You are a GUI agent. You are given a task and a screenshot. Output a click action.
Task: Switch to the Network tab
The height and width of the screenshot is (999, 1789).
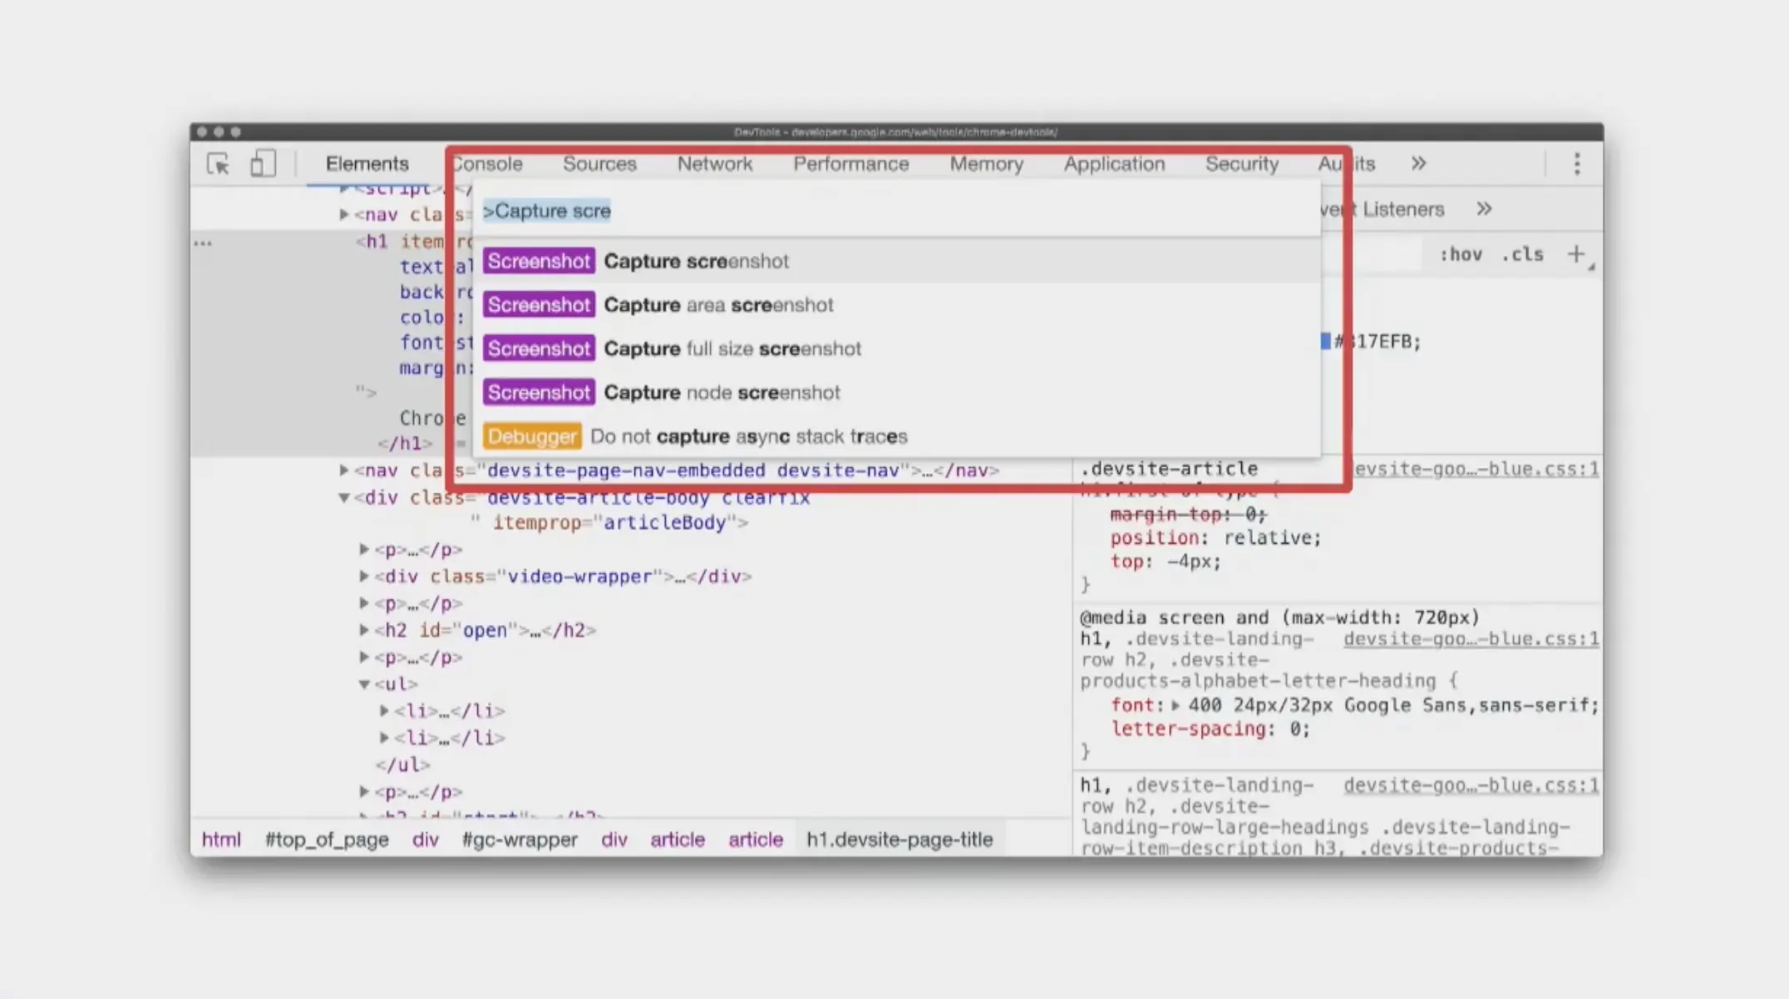point(714,164)
